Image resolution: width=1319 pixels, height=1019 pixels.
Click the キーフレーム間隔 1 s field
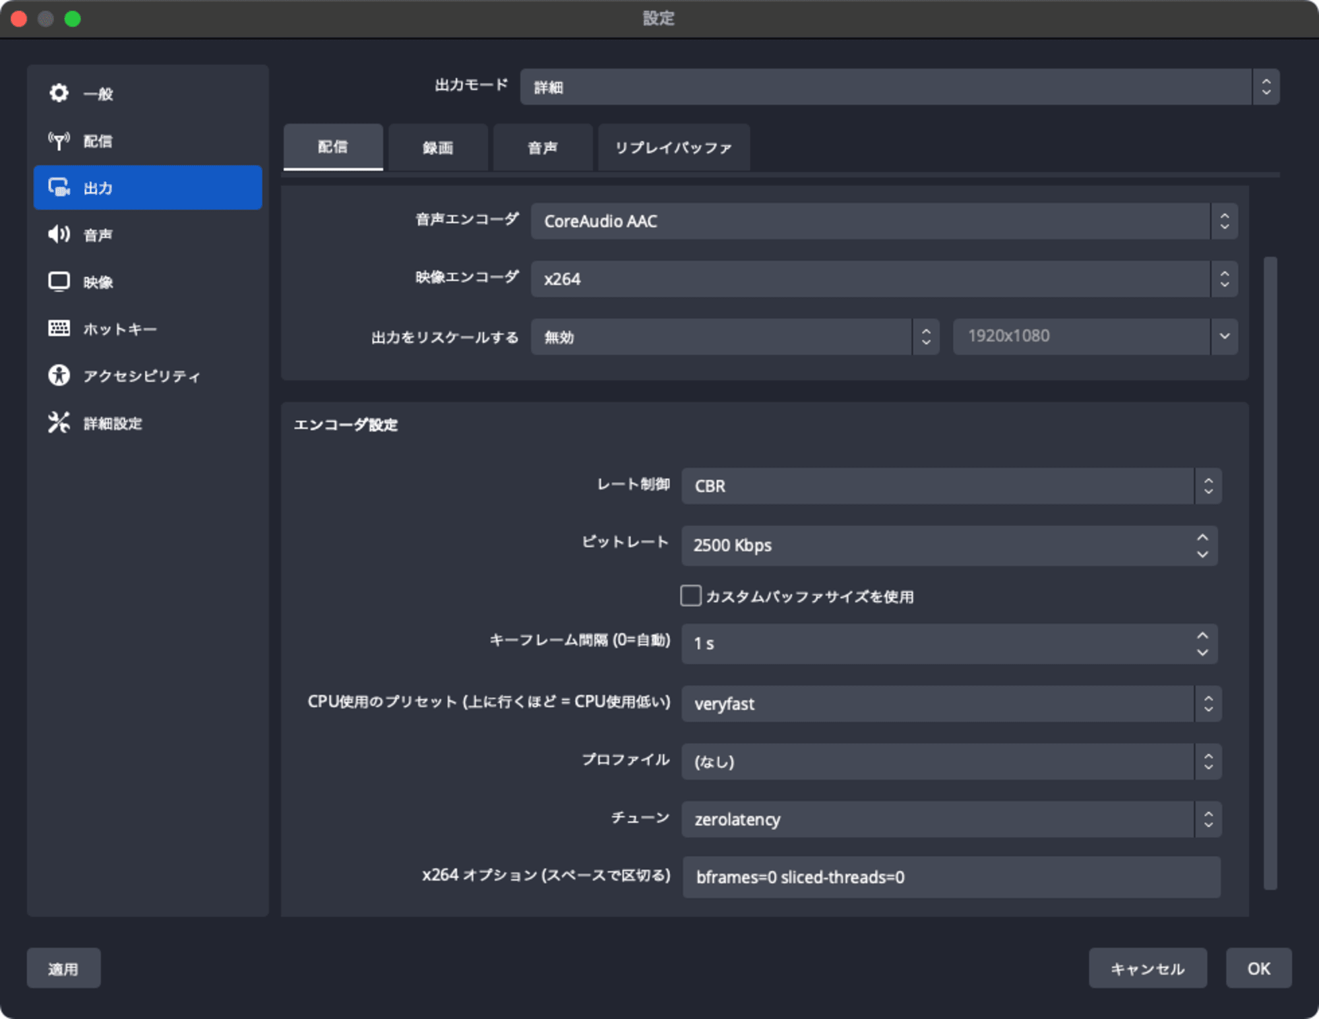click(950, 644)
